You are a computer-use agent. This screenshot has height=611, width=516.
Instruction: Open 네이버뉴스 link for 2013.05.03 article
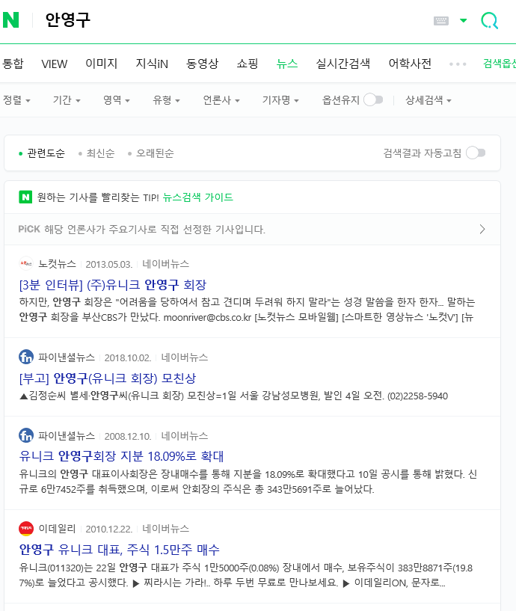165,264
